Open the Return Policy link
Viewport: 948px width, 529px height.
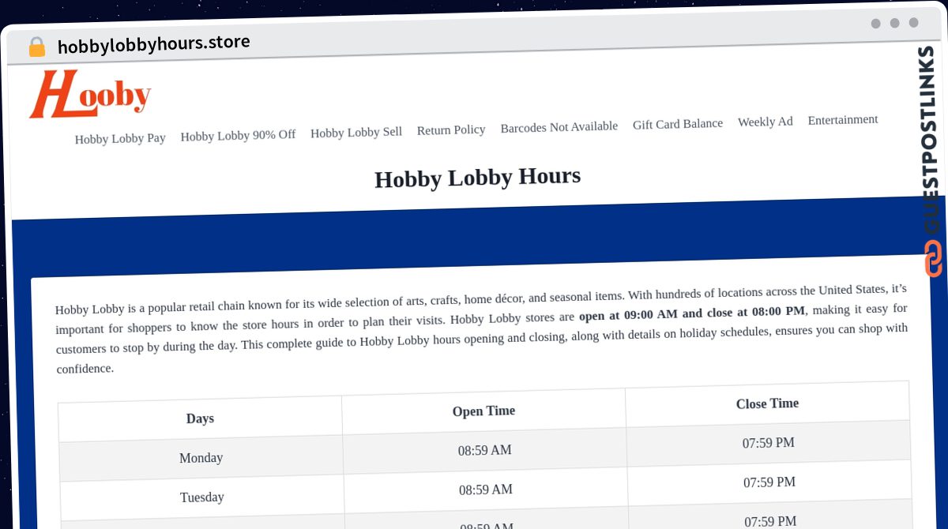pos(451,129)
